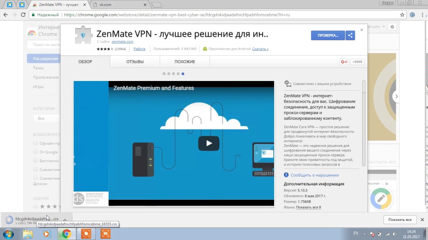This screenshot has height=240, width=428.
Task: Click the volume icon in system tray
Action: point(395,234)
